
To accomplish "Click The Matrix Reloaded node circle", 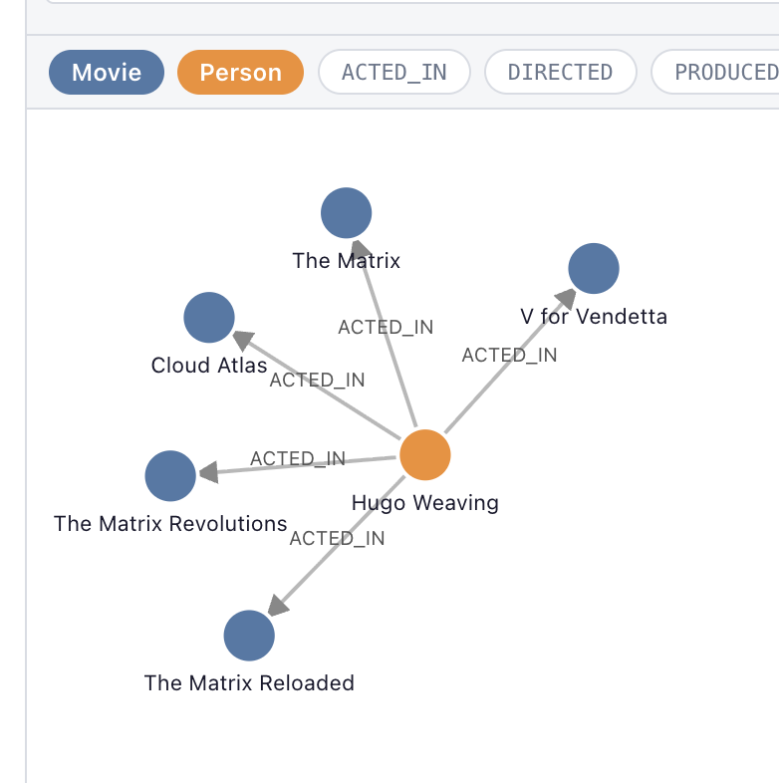I will [249, 636].
